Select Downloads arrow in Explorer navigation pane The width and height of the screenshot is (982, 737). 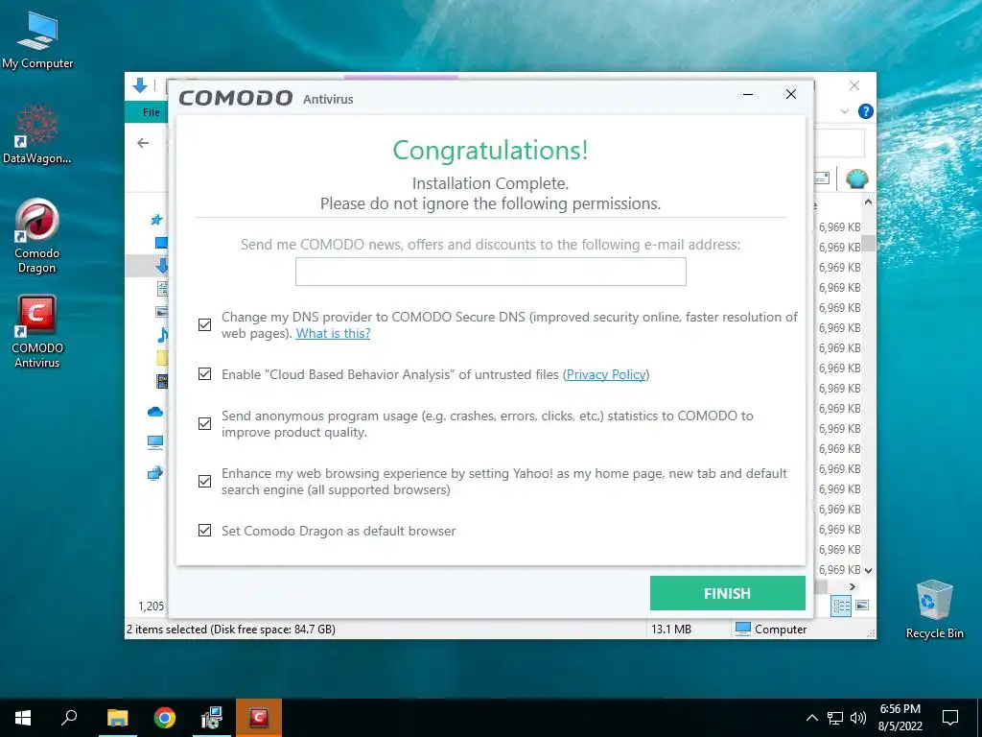pyautogui.click(x=161, y=266)
